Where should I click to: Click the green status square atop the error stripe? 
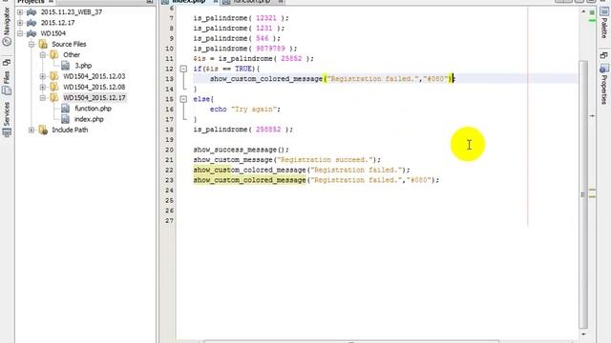(x=592, y=12)
